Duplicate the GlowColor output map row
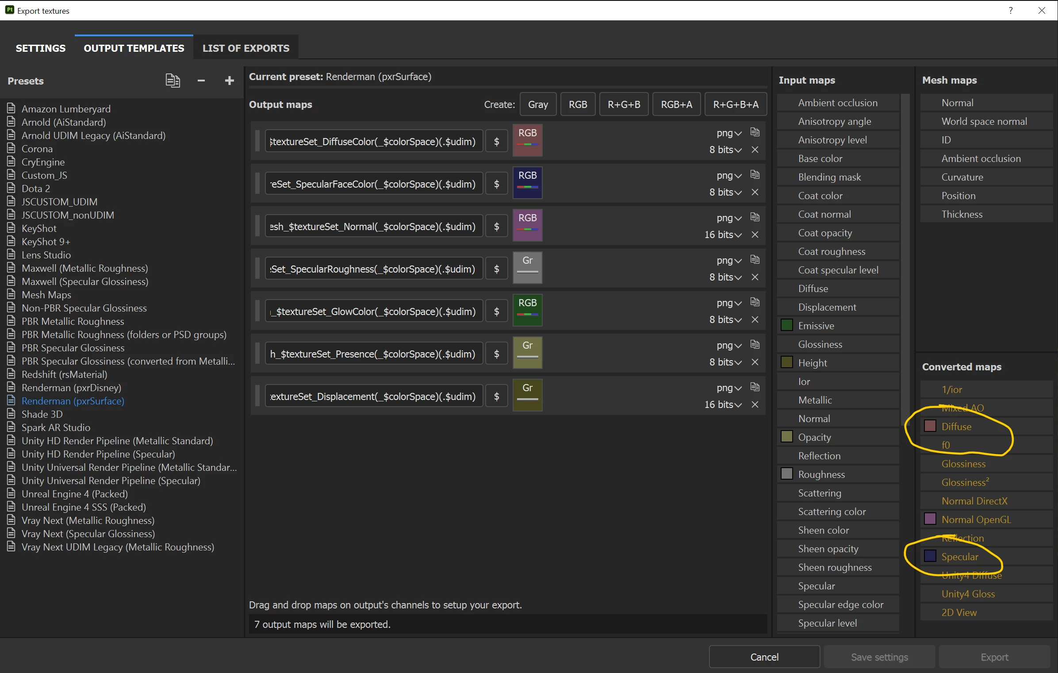 coord(755,302)
